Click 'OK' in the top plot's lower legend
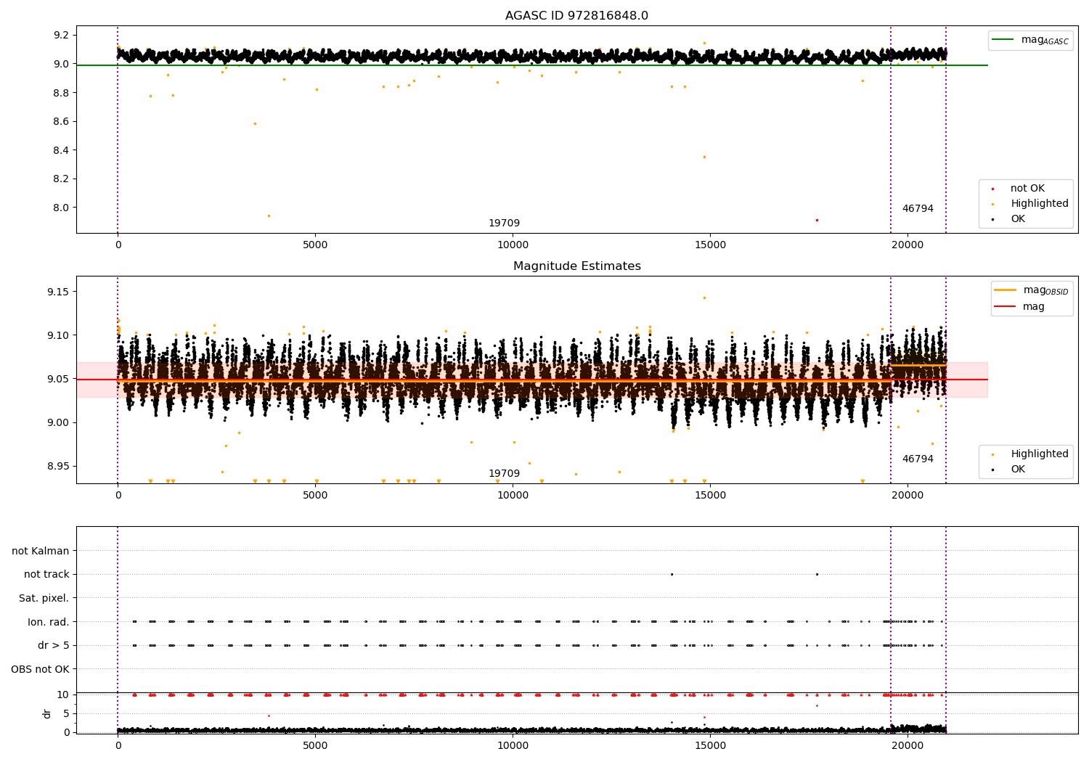1089x762 pixels. [1018, 219]
